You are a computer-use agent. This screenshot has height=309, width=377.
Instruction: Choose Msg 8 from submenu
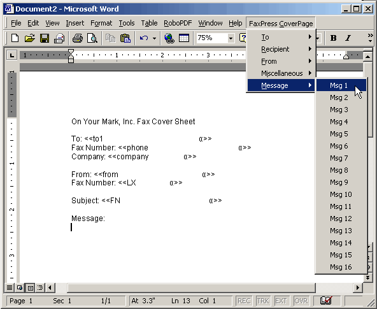(341, 170)
